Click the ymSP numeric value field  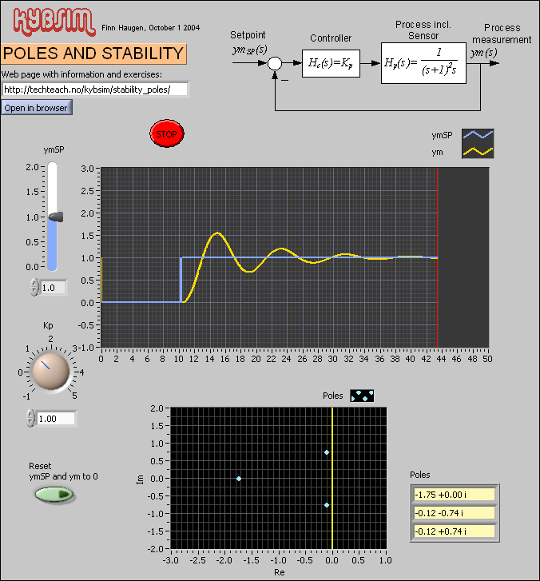pyautogui.click(x=53, y=288)
